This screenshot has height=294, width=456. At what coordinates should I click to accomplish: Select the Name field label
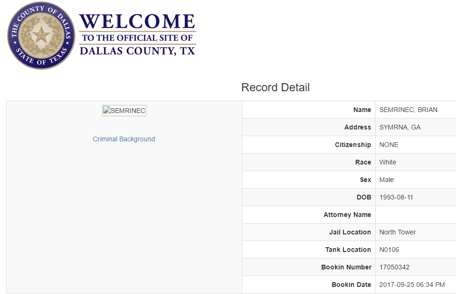362,110
